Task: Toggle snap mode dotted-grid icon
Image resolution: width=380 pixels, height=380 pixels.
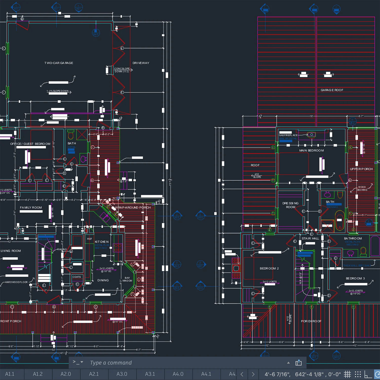Action: click(358, 374)
